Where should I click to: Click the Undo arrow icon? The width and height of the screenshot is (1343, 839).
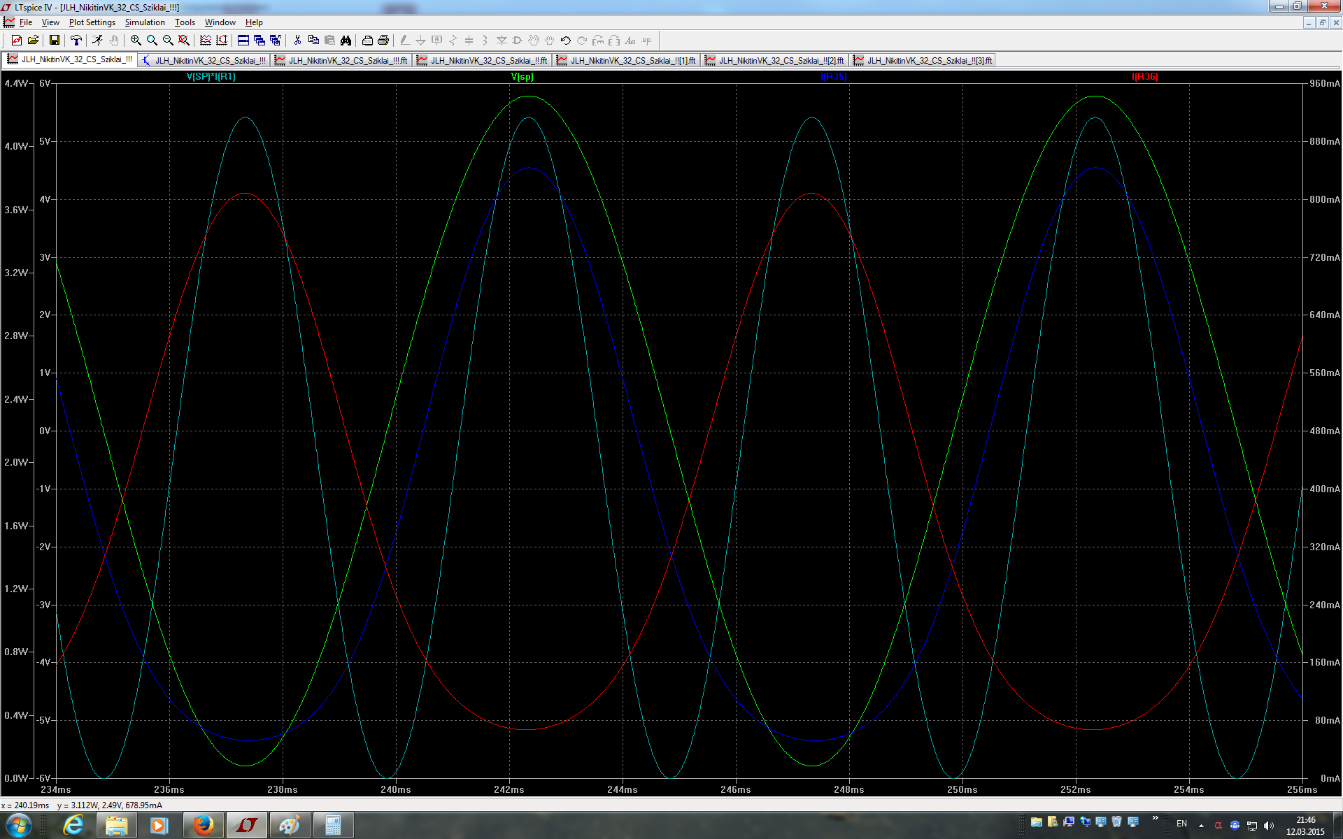[566, 41]
